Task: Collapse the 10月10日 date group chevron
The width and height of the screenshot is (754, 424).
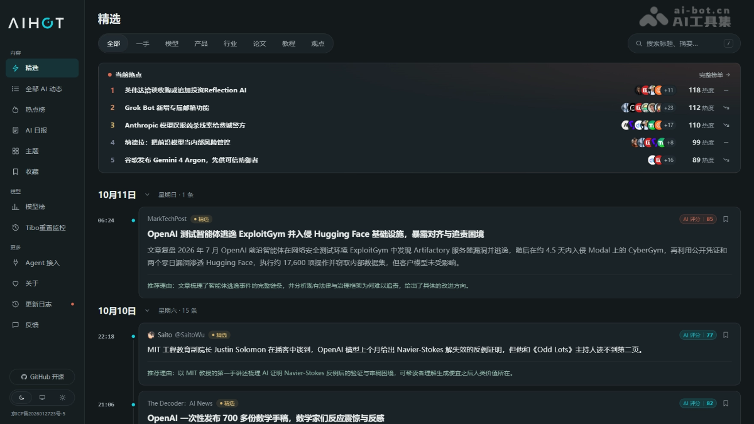Action: pyautogui.click(x=147, y=310)
